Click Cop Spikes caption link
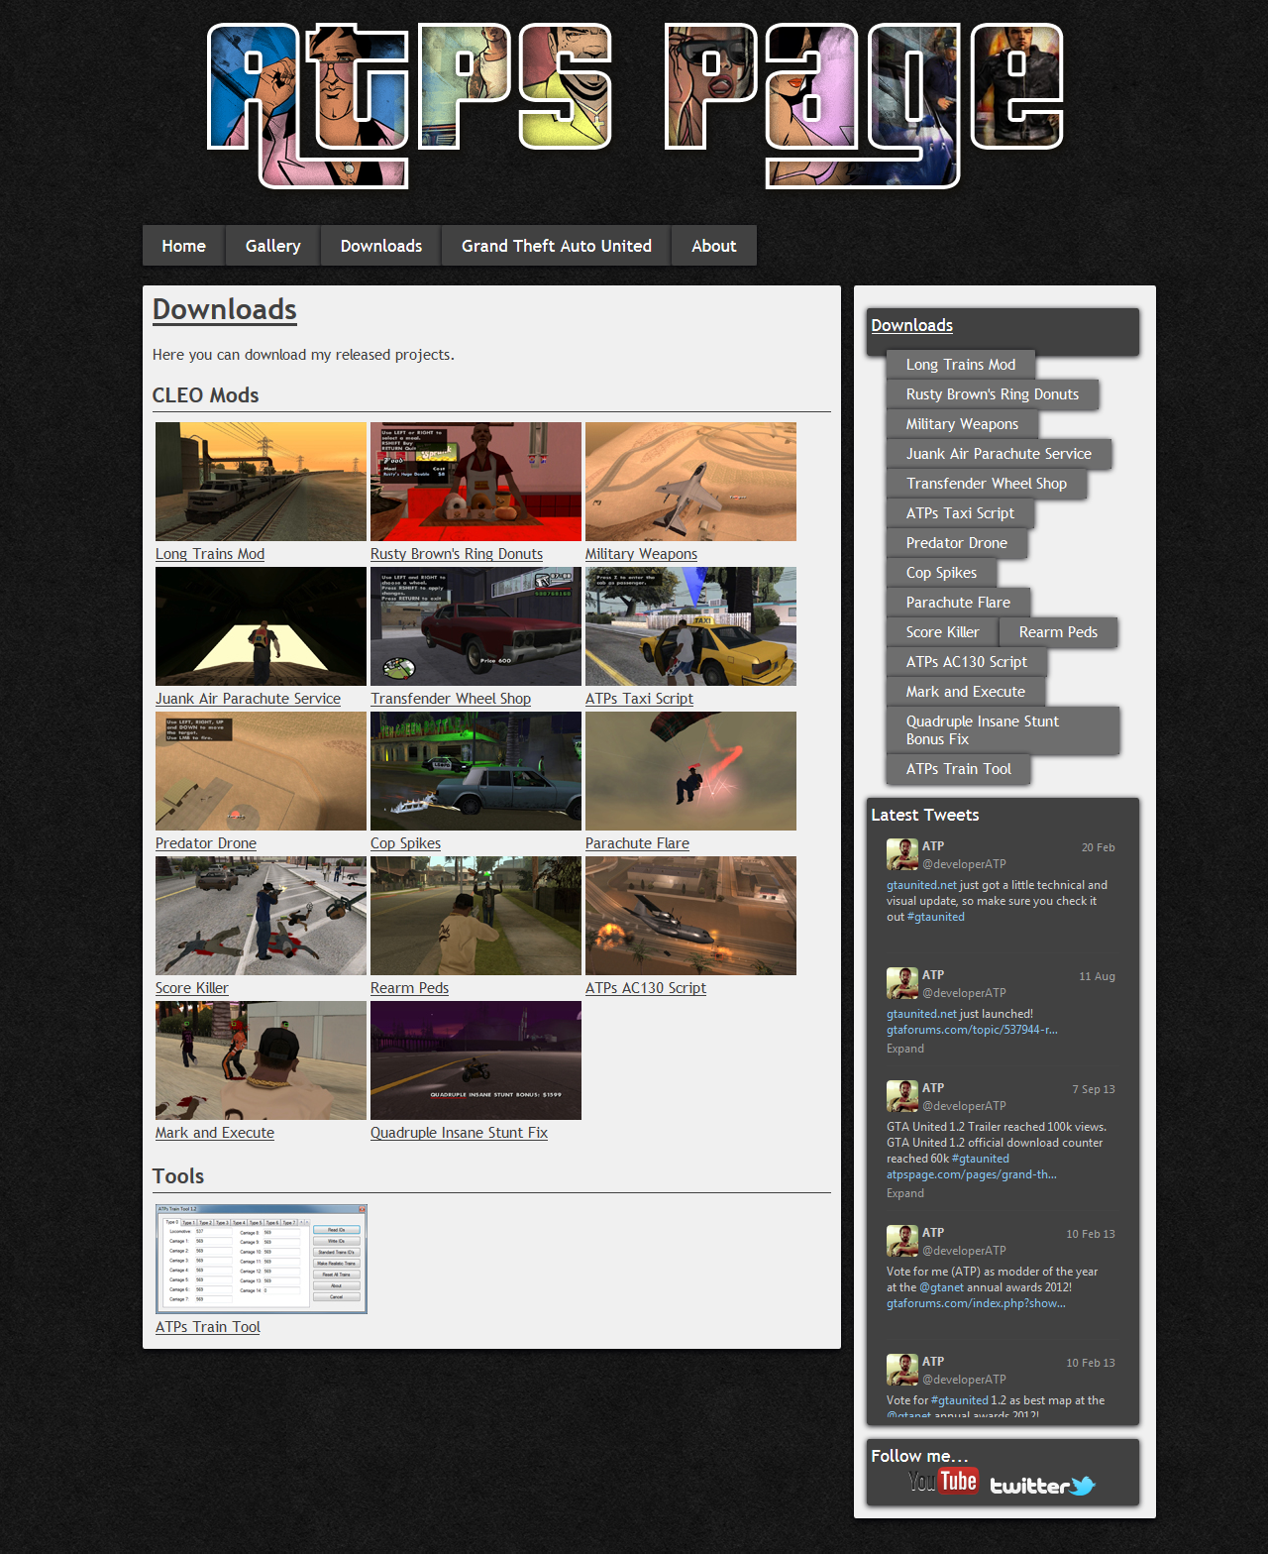The width and height of the screenshot is (1268, 1554). (x=405, y=843)
